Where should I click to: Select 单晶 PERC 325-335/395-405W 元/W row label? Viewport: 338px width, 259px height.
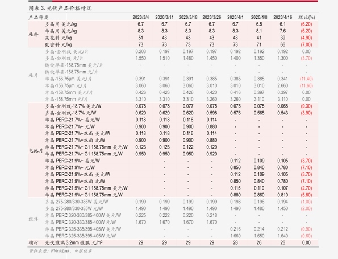pos(81,236)
